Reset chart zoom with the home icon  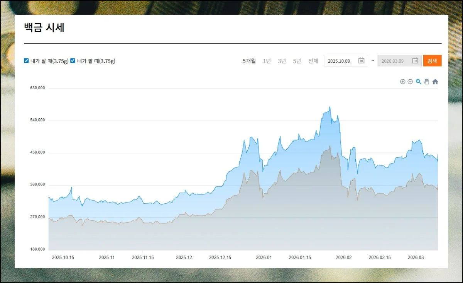(435, 82)
